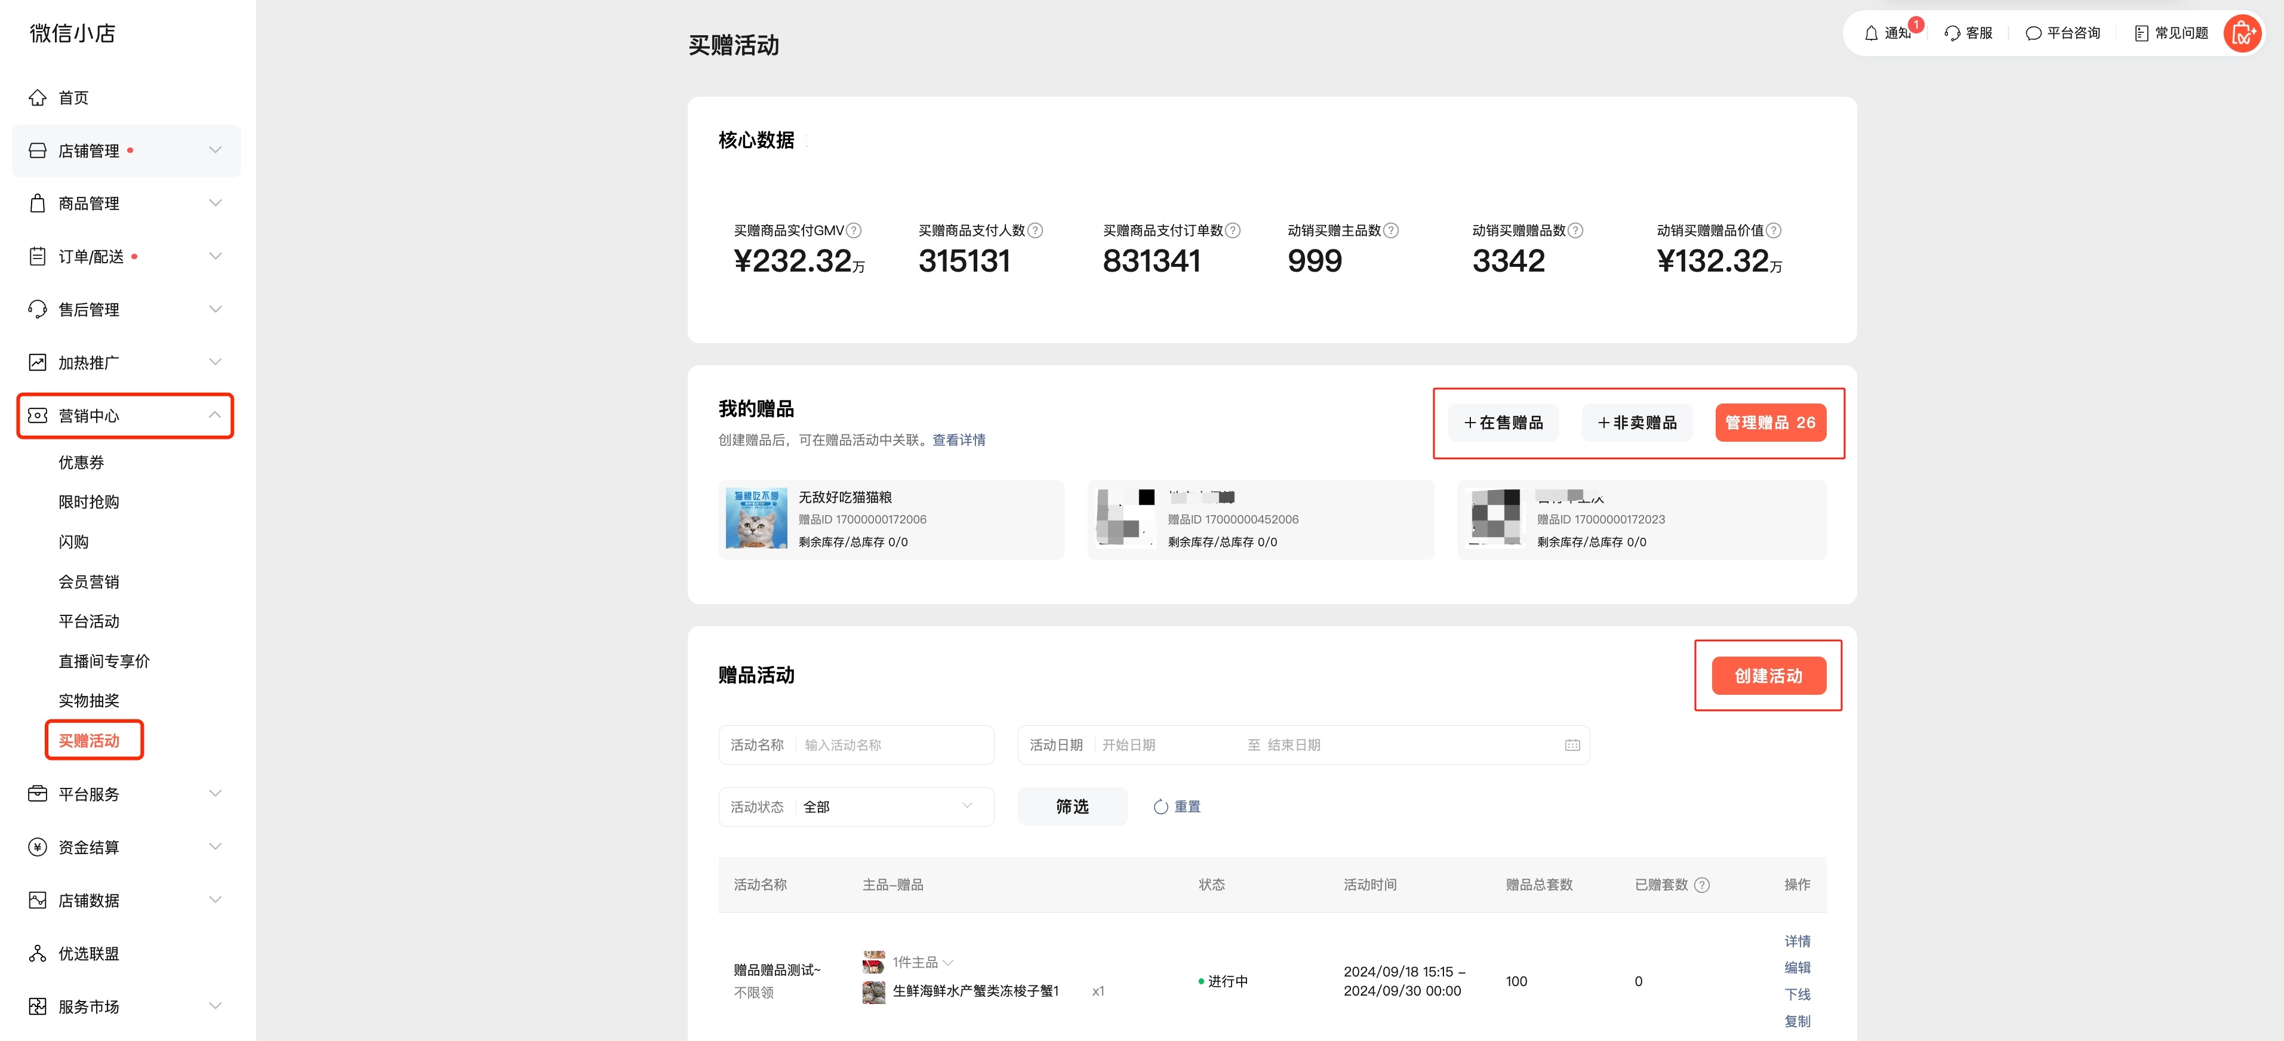The width and height of the screenshot is (2284, 1041).
Task: Open customer service headset icon
Action: (x=1951, y=33)
